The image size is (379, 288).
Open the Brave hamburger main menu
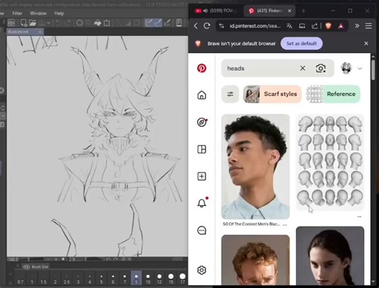pos(368,25)
